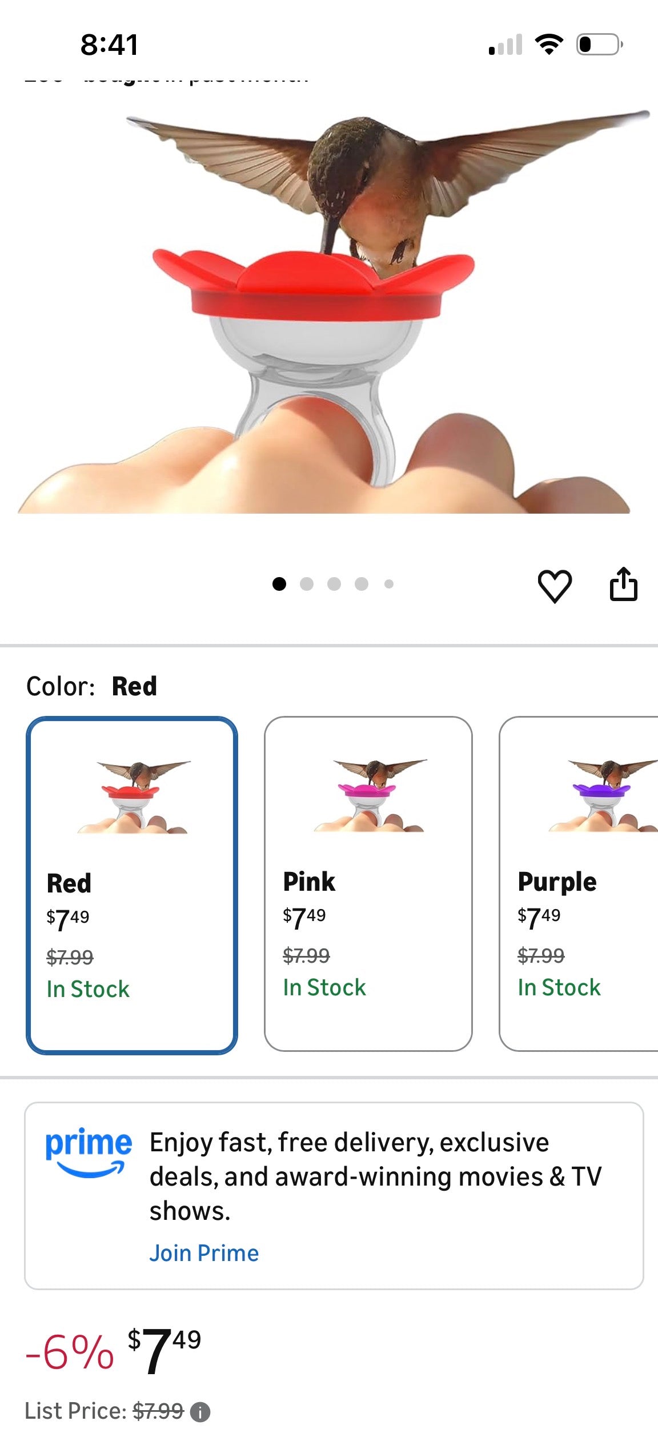Tap the Wi-Fi status icon
658x1433 pixels.
[x=549, y=44]
